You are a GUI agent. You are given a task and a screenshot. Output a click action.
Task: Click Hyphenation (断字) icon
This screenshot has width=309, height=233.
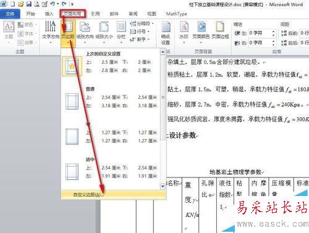click(133, 39)
